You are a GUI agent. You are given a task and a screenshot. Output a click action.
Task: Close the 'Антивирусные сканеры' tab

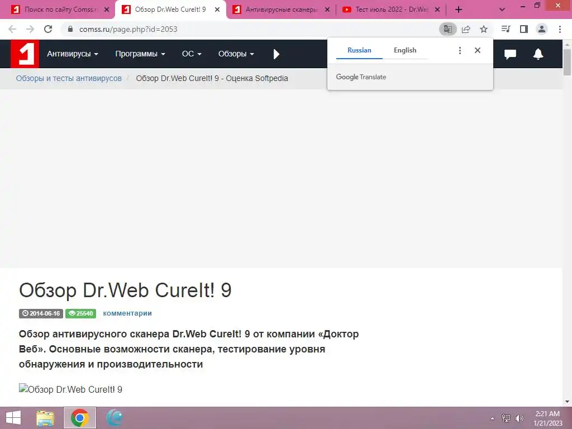coord(327,9)
